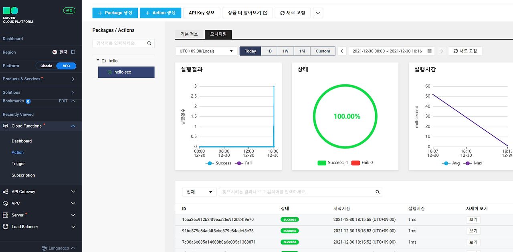Collapse the Bookmarks section
This screenshot has width=513, height=252.
coord(73,101)
